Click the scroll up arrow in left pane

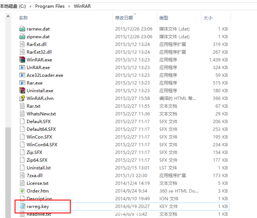click(x=8, y=16)
